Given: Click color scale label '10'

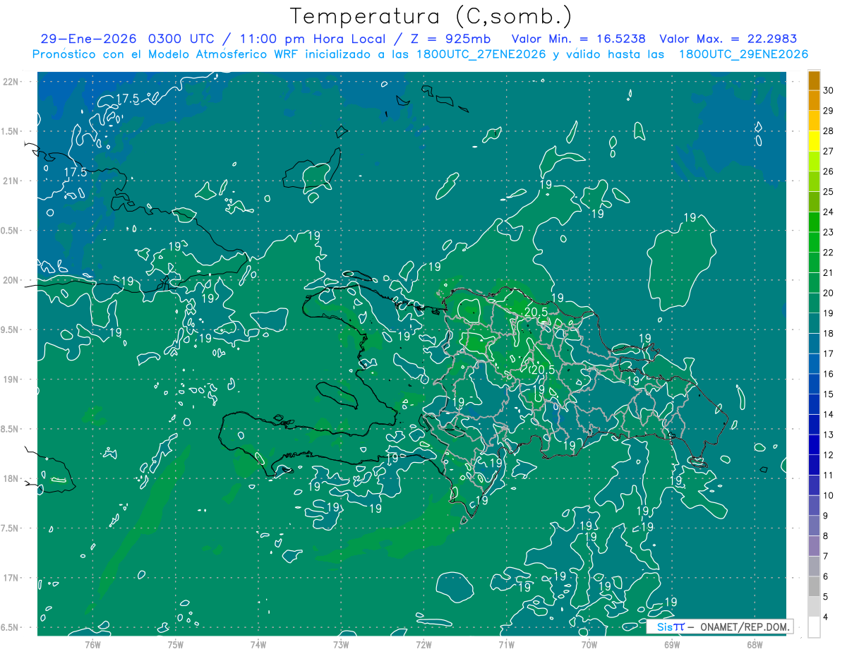Looking at the screenshot, I should point(829,495).
